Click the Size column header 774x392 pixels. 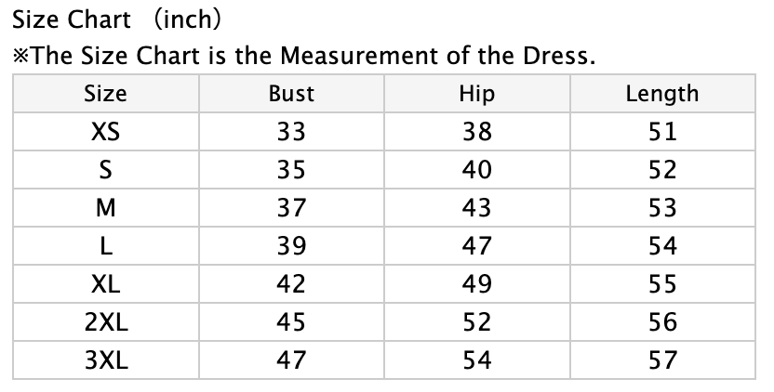(105, 94)
